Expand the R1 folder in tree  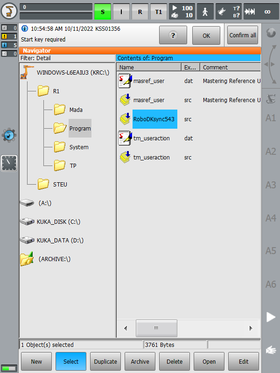(x=44, y=91)
